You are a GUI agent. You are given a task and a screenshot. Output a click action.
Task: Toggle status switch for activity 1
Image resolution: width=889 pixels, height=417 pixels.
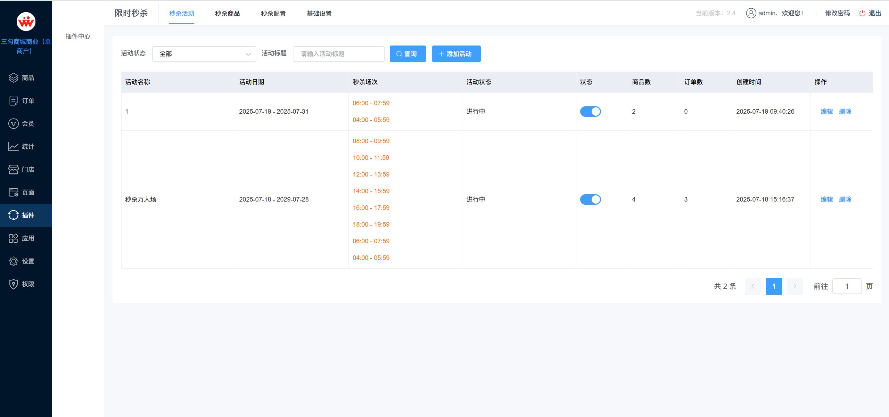pos(590,112)
